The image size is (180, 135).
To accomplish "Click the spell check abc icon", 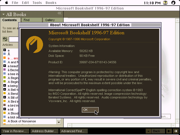I will point(5,39).
